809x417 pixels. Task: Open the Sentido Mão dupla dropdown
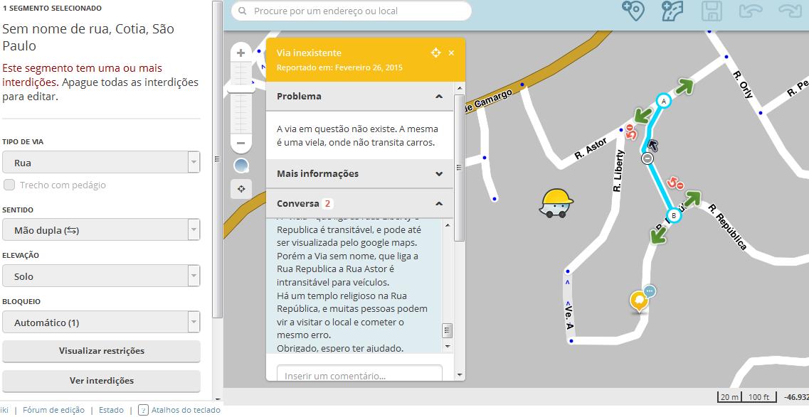click(100, 229)
